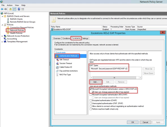Click the Move Up button
This screenshot has height=127, width=167.
(x=149, y=69)
